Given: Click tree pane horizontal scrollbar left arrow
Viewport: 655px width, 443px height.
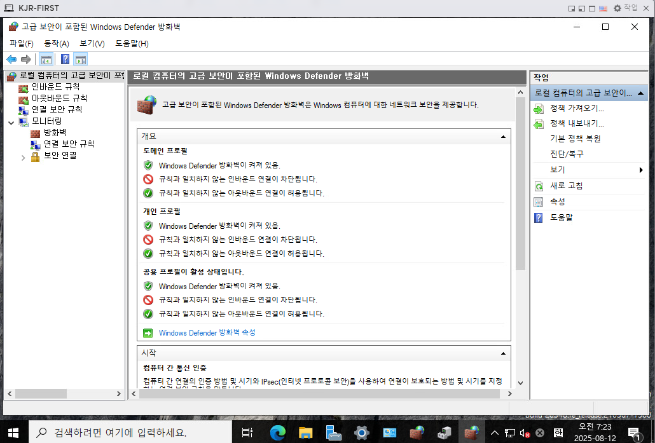Looking at the screenshot, I should click(10, 393).
